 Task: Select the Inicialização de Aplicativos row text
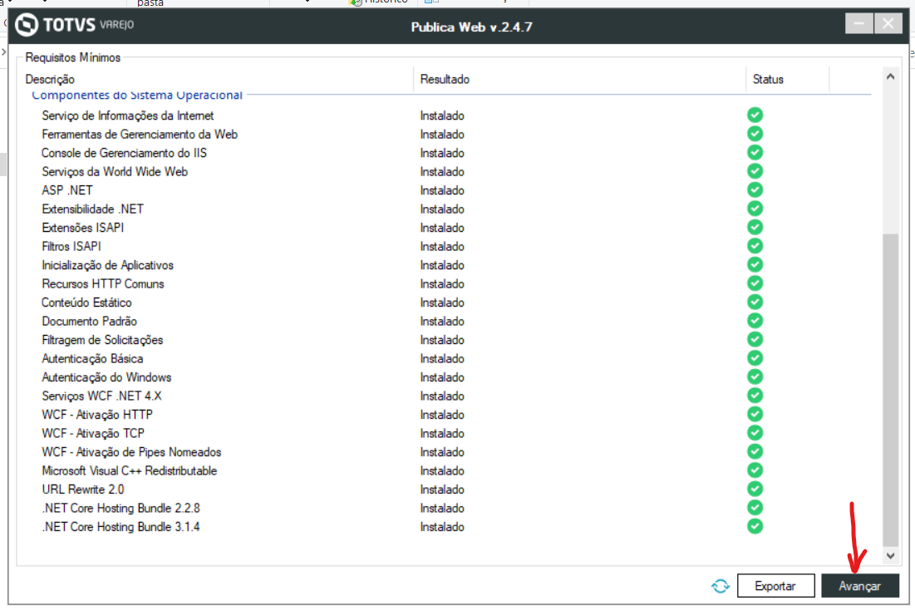coord(107,265)
